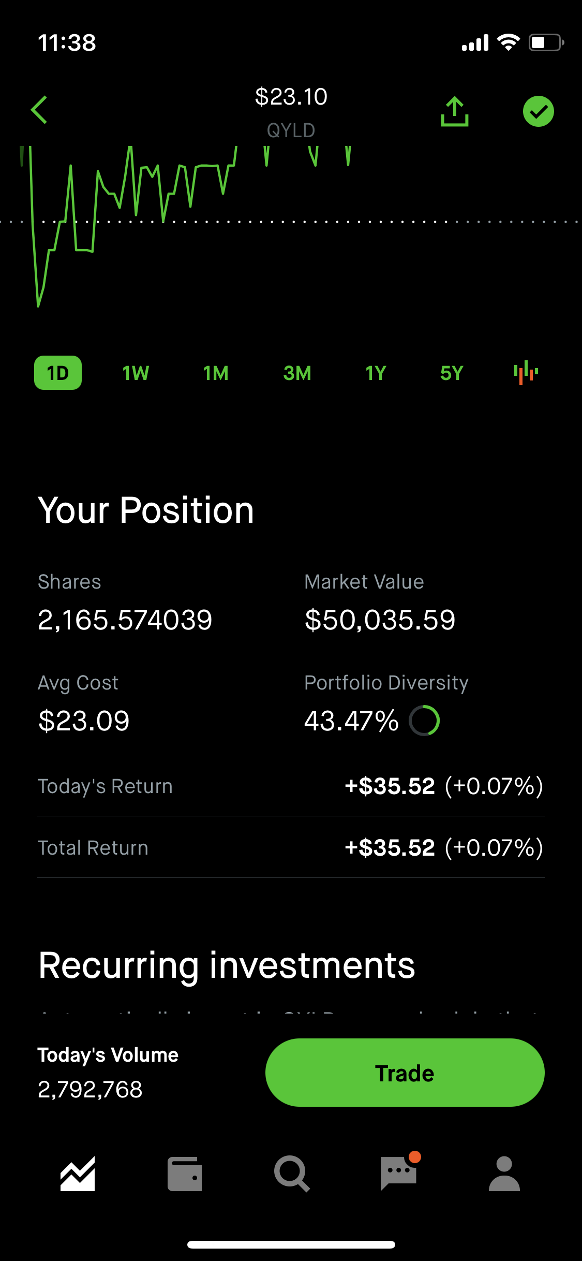The width and height of the screenshot is (582, 1261).
Task: Tap the green back arrow
Action: click(39, 110)
